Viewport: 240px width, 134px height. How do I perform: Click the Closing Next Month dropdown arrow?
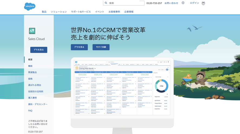click(x=95, y=68)
